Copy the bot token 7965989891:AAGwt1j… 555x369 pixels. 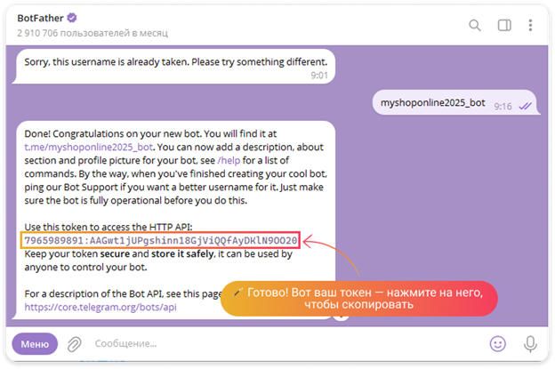[160, 240]
